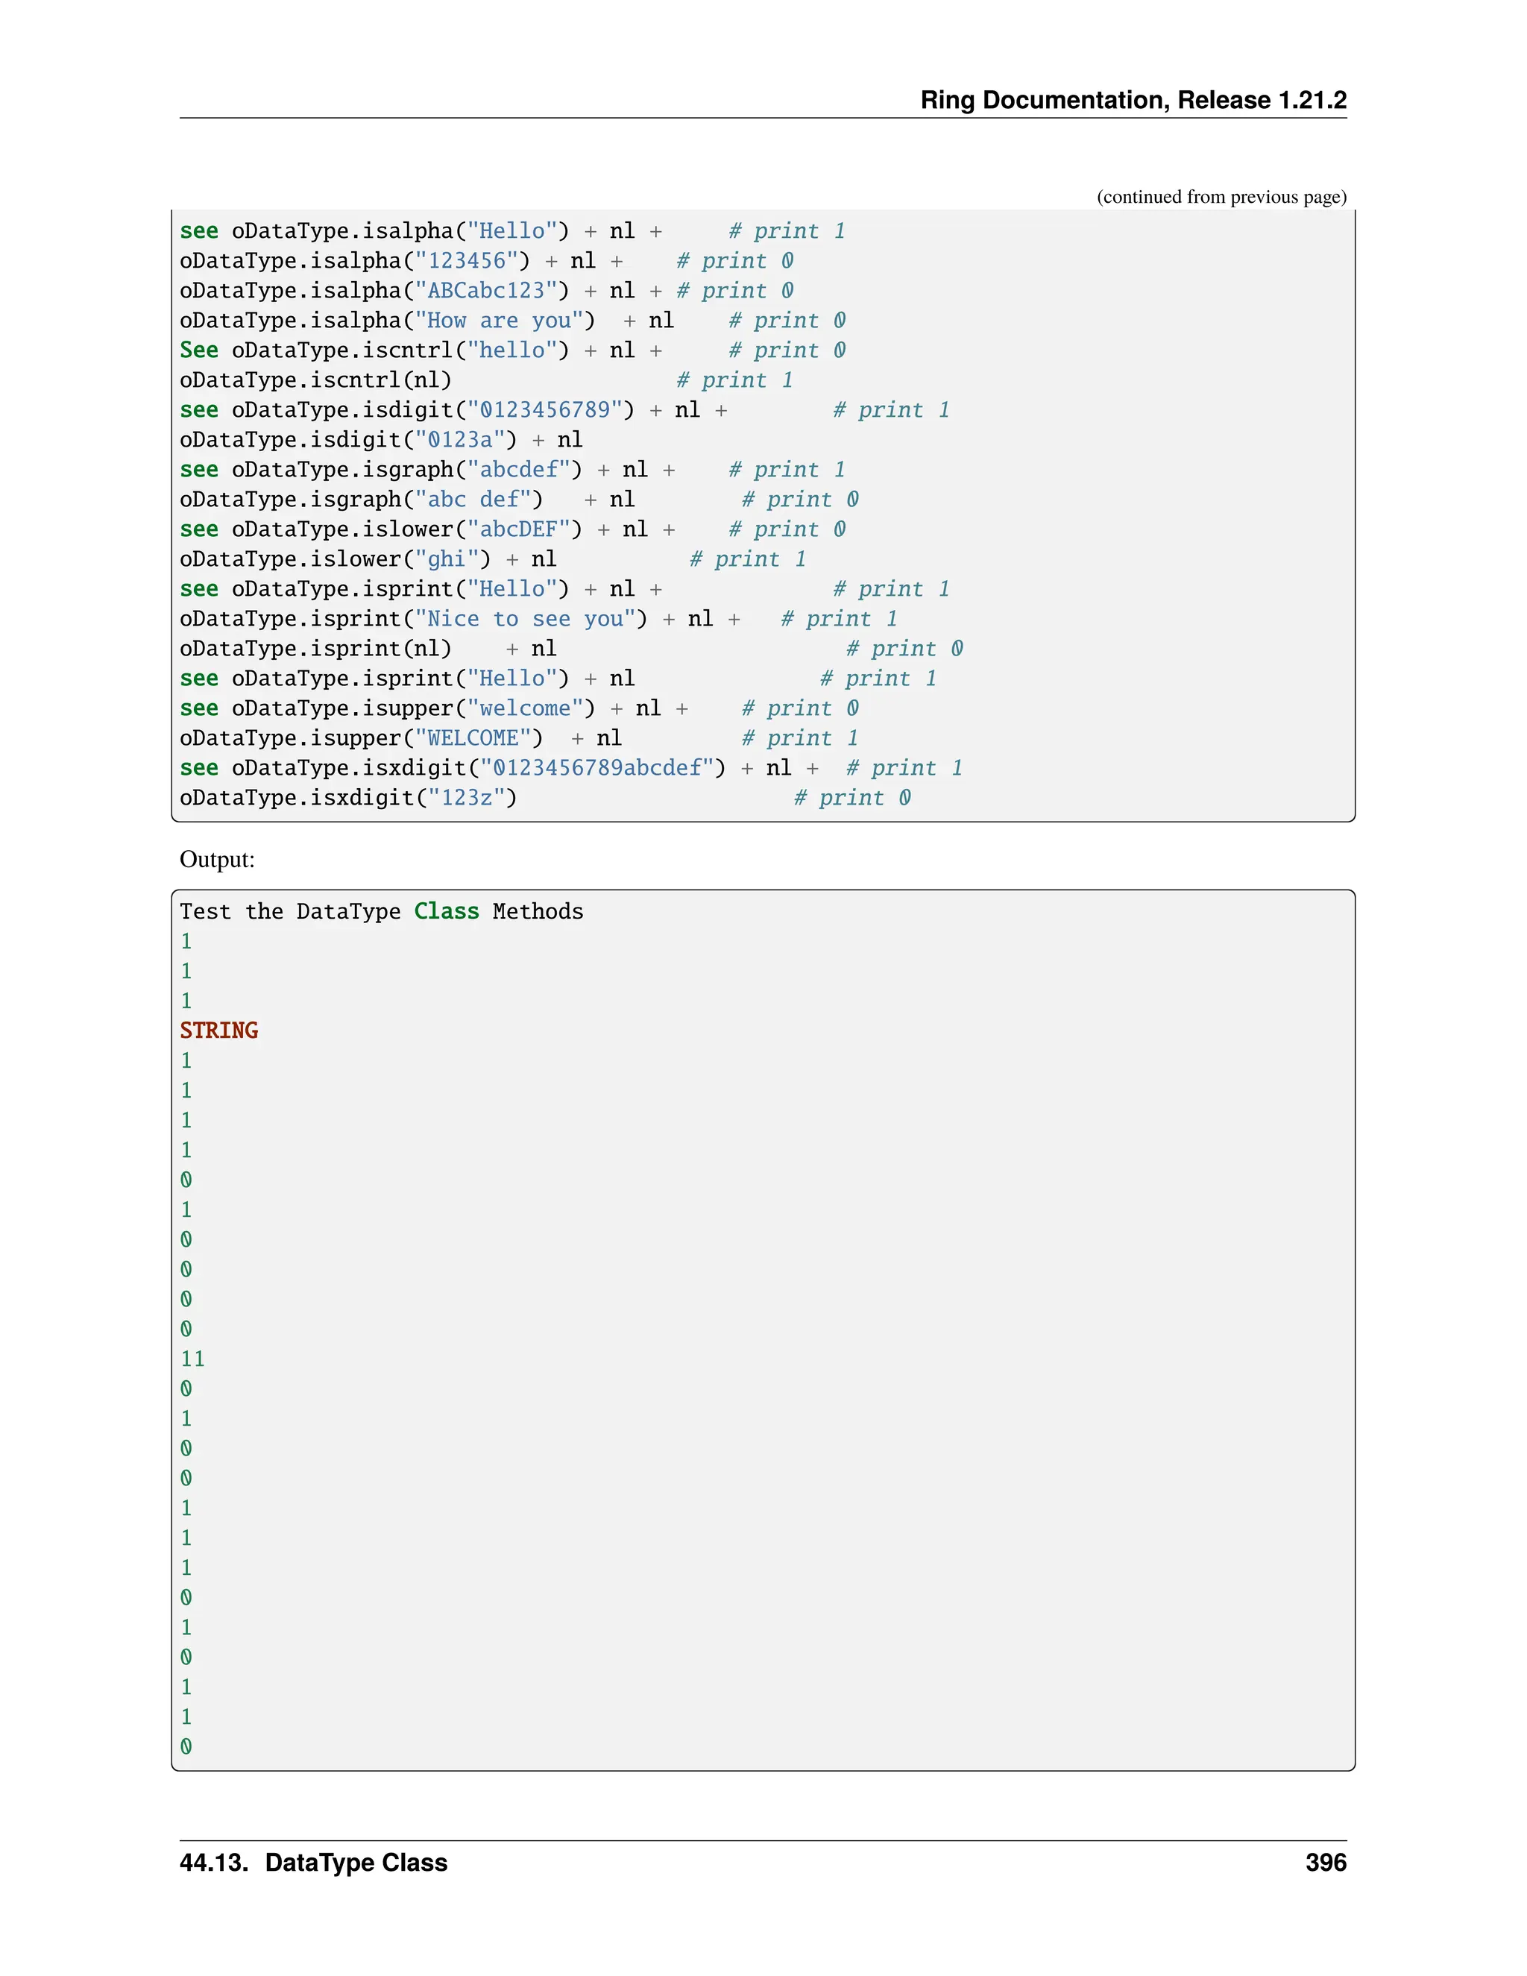Click the isupper("WELCOME") line
1527x1976 pixels.
click(x=400, y=739)
